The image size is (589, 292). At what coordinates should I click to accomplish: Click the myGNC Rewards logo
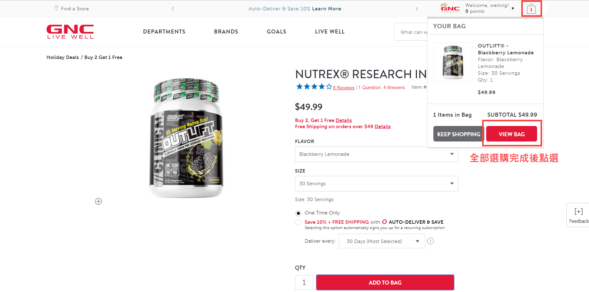(x=450, y=8)
